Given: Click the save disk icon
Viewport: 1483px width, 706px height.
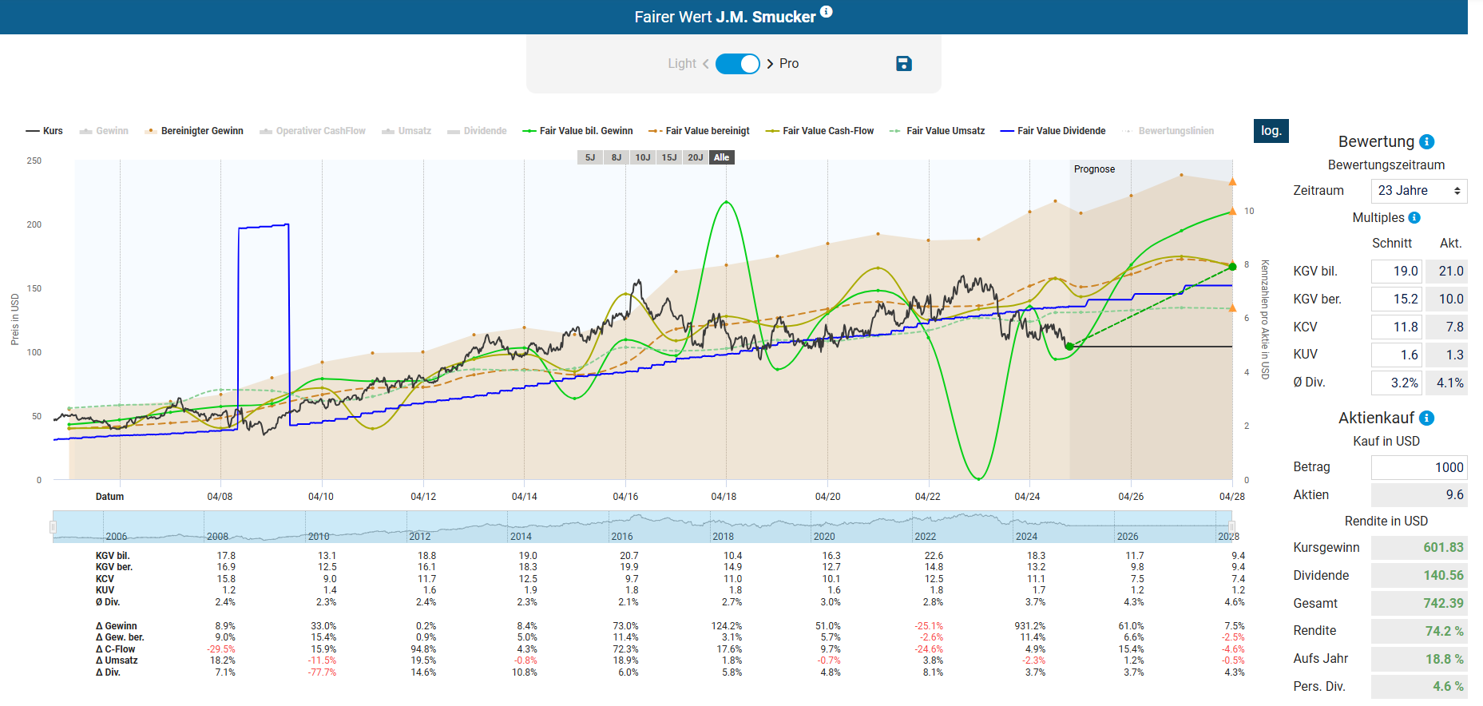Looking at the screenshot, I should (903, 64).
